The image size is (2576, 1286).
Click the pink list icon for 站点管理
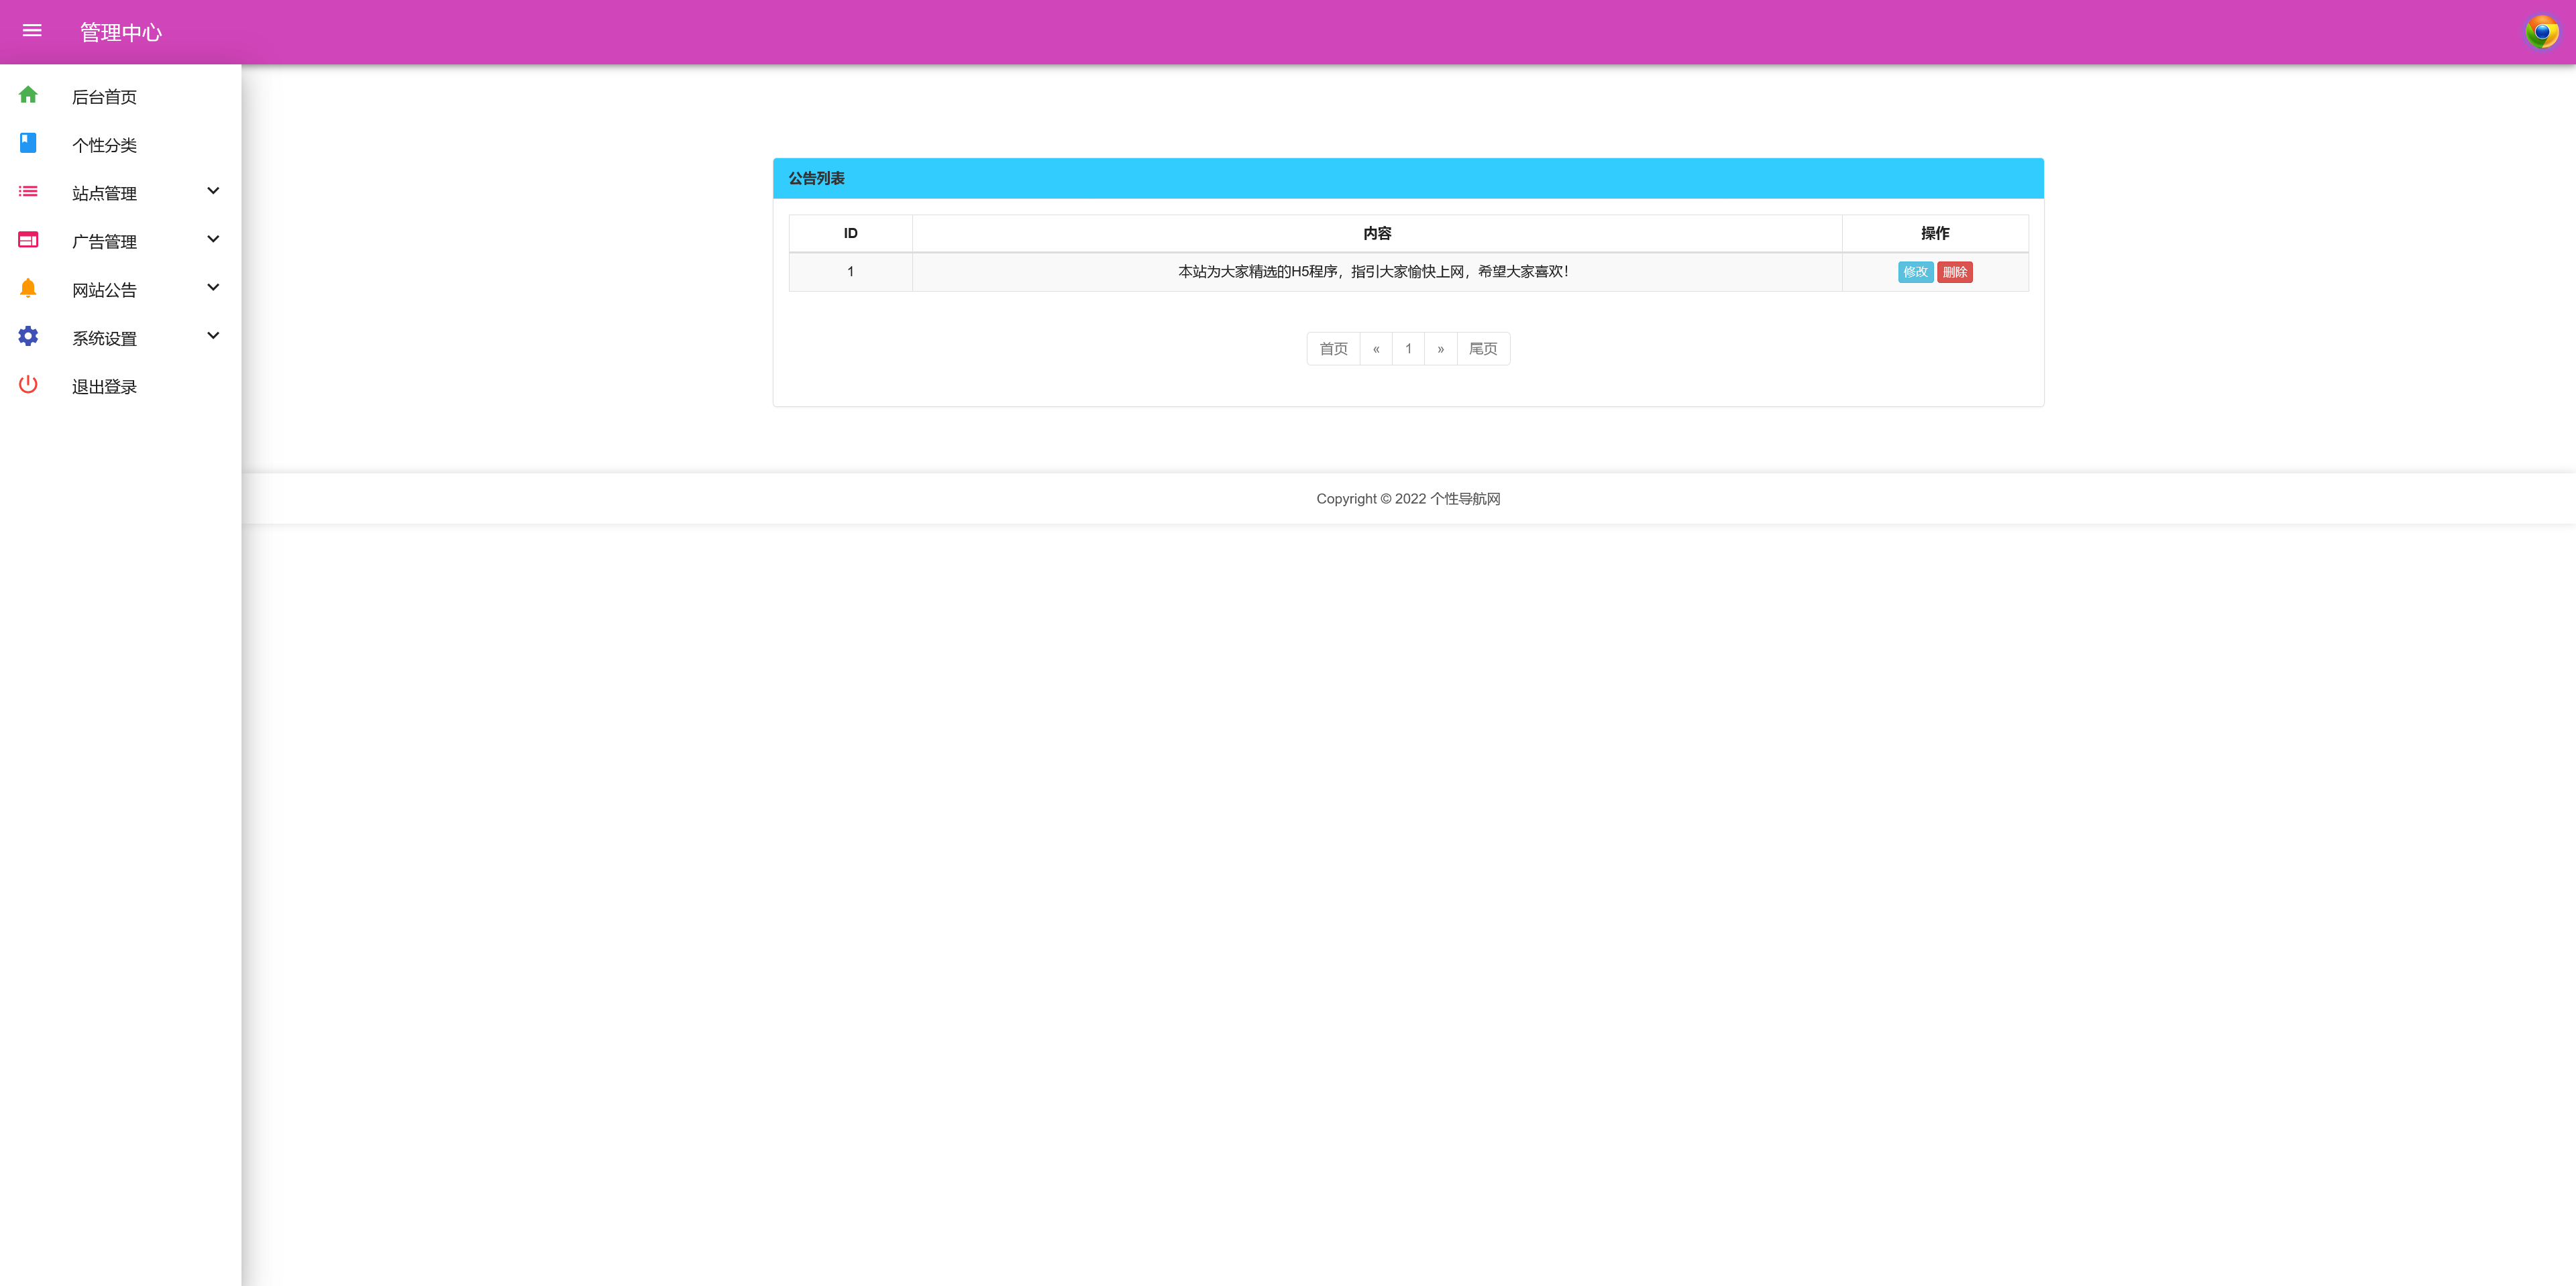[x=28, y=191]
